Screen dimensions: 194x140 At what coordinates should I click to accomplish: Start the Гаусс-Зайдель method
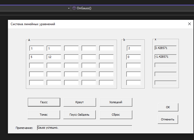pyautogui.click(x=79, y=115)
